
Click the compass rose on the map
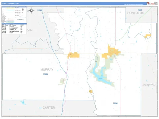[x=31, y=11]
